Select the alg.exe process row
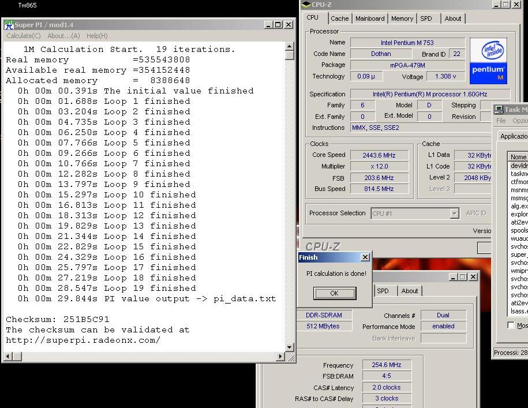Screen dimensions: 528x408 [x=519, y=206]
